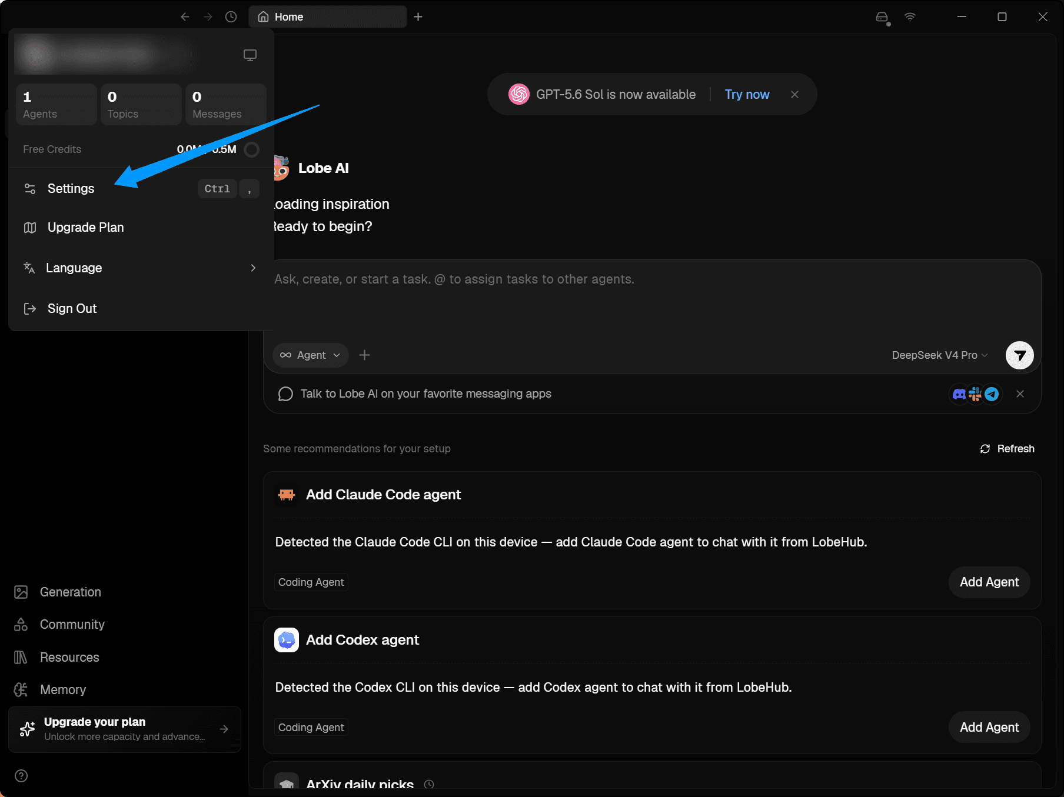Click the desktop monitor icon in profile

(250, 55)
